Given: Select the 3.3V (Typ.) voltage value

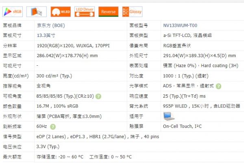Looking at the screenshot, I should (x=48, y=146).
